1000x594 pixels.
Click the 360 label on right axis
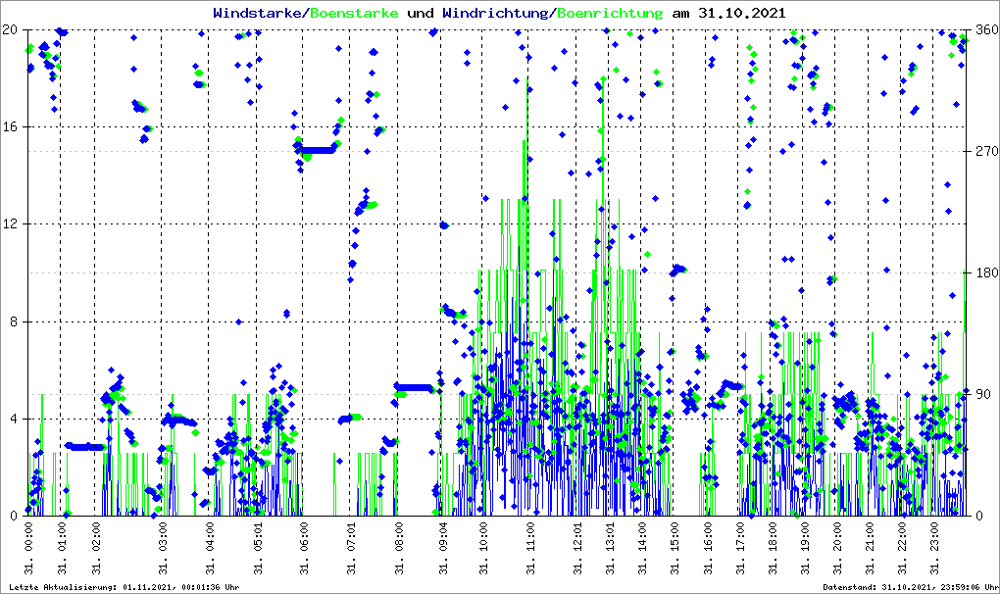[x=984, y=29]
